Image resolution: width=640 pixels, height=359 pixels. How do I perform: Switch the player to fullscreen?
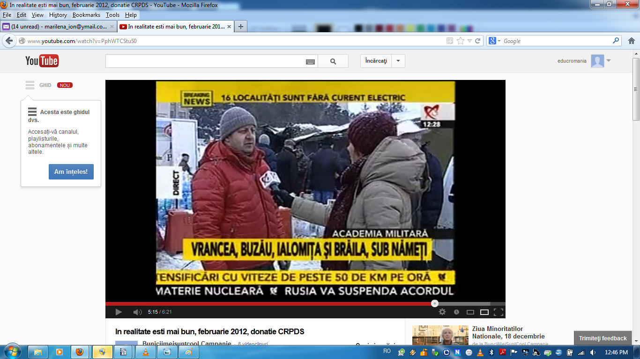499,312
